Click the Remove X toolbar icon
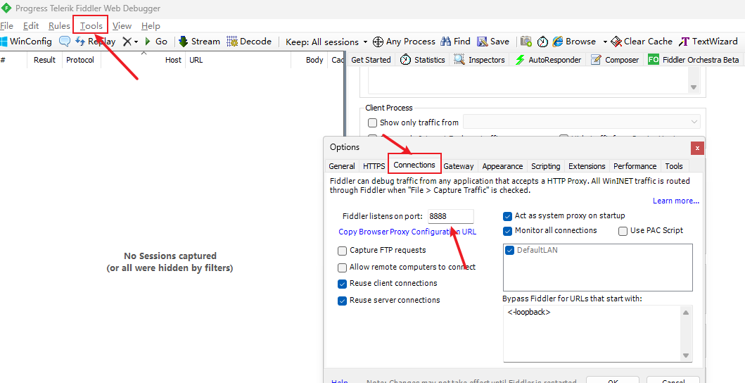 tap(127, 42)
